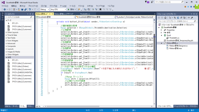Open the サーバー bottom panel tab
This screenshot has width=199, height=112.
[x=15, y=106]
